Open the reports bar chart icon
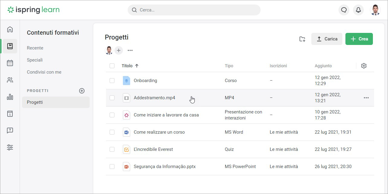The height and width of the screenshot is (194, 388). pos(10,97)
